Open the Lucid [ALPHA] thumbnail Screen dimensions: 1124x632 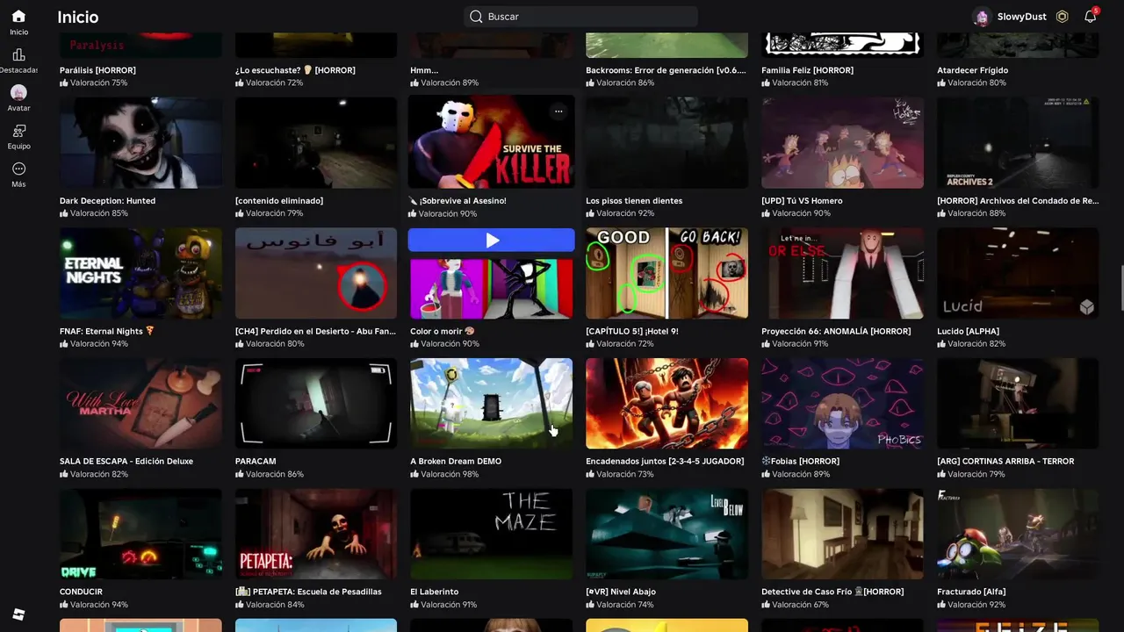coord(1018,273)
